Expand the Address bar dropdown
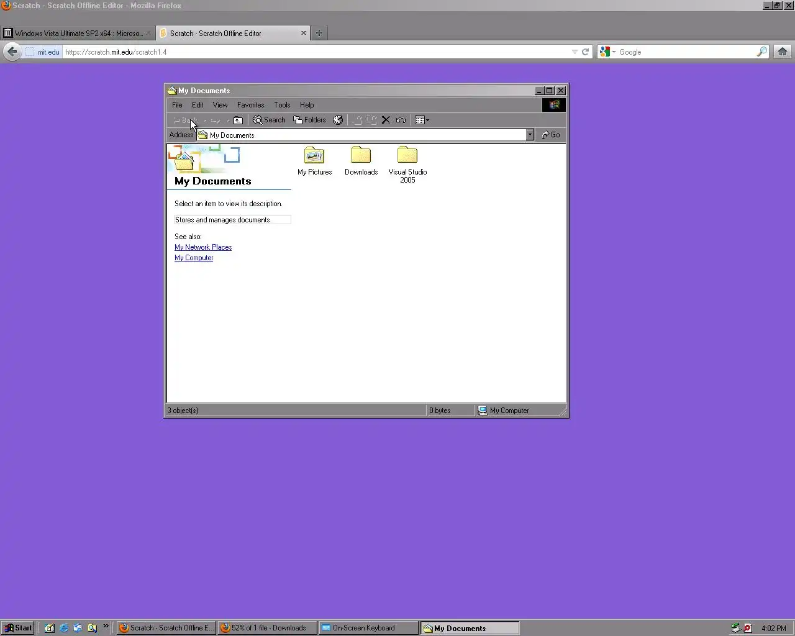 click(x=530, y=135)
